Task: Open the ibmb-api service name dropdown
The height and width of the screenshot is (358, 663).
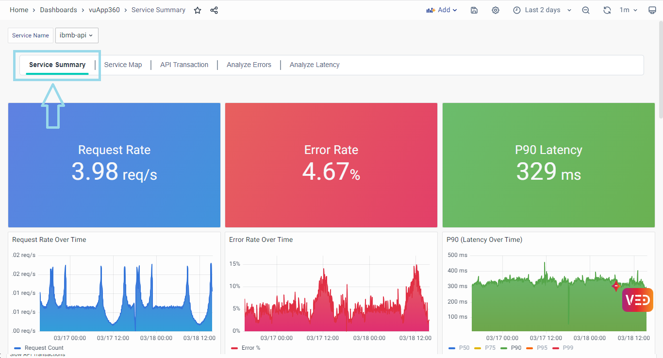Action: click(x=77, y=35)
